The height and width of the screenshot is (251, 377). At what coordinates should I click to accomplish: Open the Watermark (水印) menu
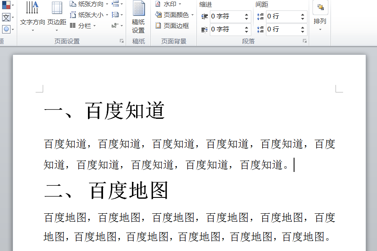tap(168, 4)
